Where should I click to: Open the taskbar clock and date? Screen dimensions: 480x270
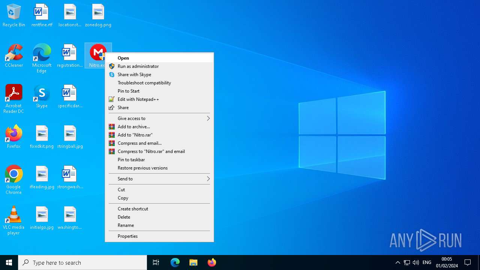coord(447,262)
